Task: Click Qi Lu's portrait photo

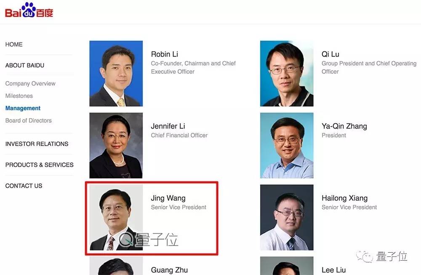Action: click(287, 73)
